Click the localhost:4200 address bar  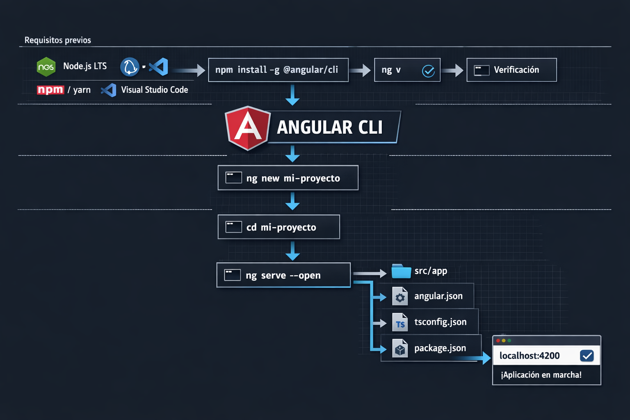click(546, 356)
